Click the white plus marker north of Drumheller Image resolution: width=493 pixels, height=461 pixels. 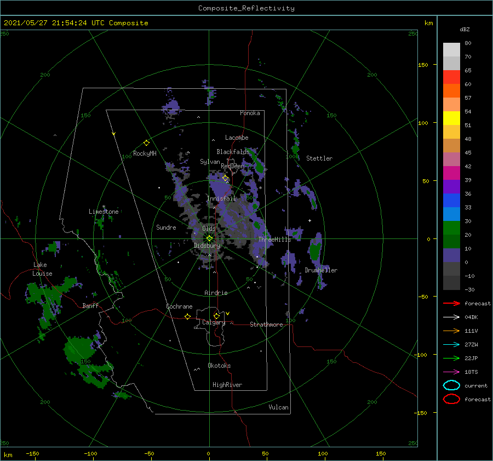(x=309, y=220)
